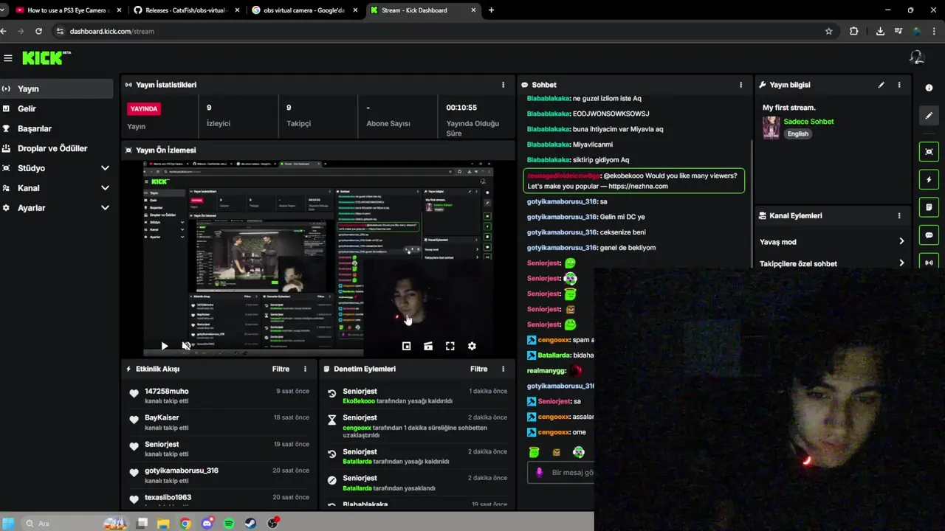Viewport: 945px width, 531px height.
Task: Go to Droplar ve Ödüller
Action: [57, 148]
